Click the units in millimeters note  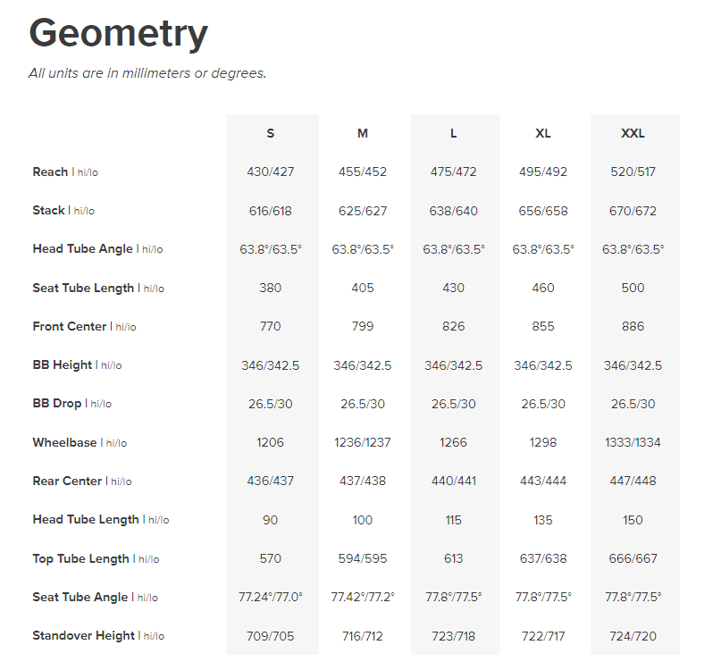click(147, 73)
